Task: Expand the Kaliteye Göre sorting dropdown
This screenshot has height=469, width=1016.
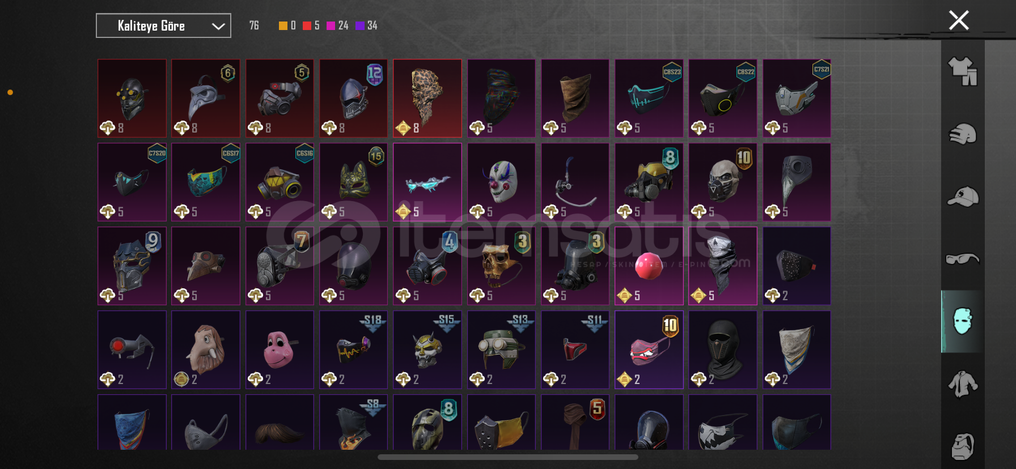Action: [x=163, y=25]
